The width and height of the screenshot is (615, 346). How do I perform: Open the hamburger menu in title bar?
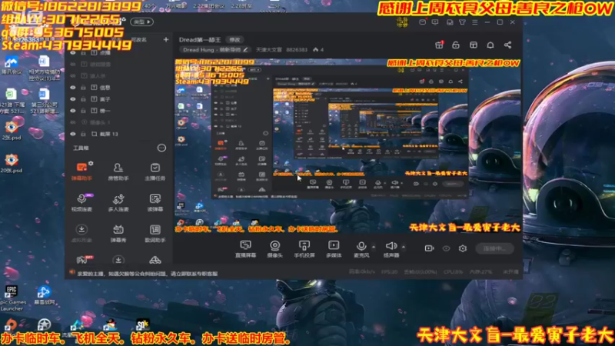(x=475, y=22)
